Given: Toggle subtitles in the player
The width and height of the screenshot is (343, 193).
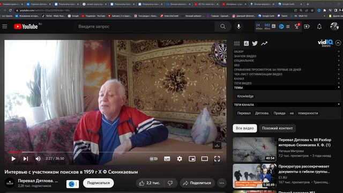Looking at the screenshot, I should [x=167, y=159].
